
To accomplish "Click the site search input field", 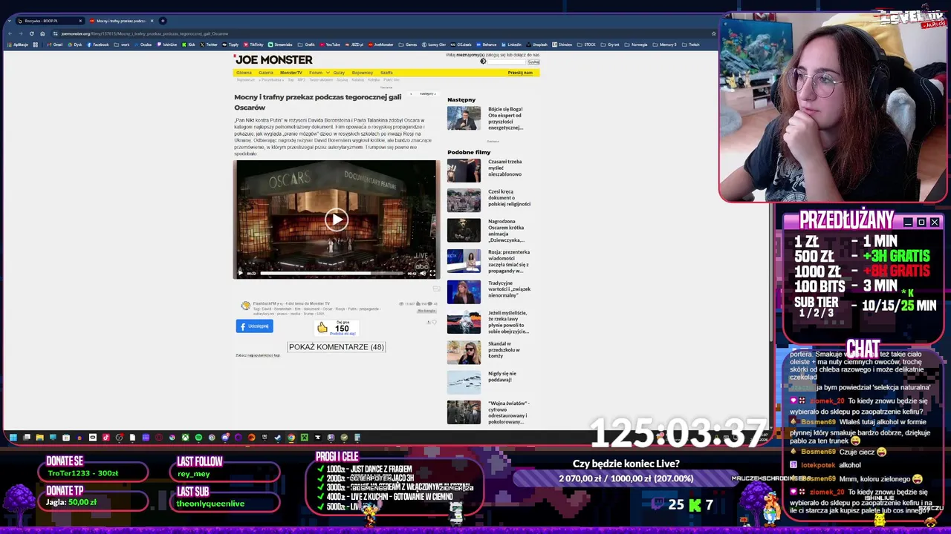I will (x=507, y=62).
